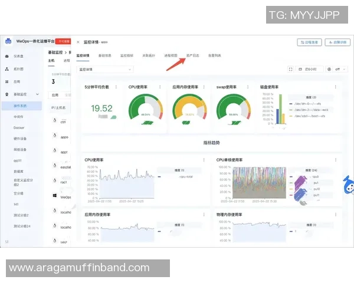Switch to 进程视图 tab
The width and height of the screenshot is (354, 283).
pyautogui.click(x=171, y=55)
